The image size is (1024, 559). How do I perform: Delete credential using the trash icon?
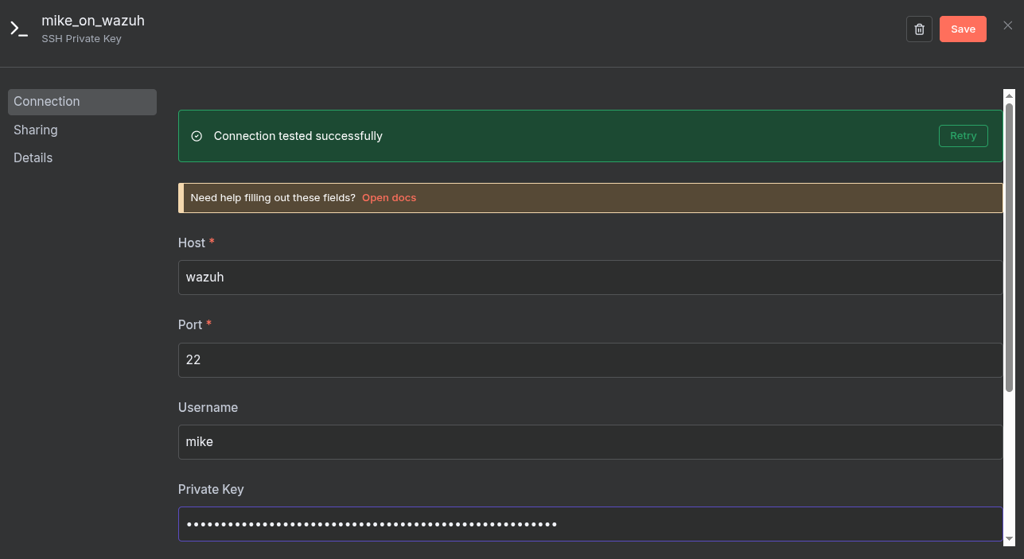click(919, 29)
